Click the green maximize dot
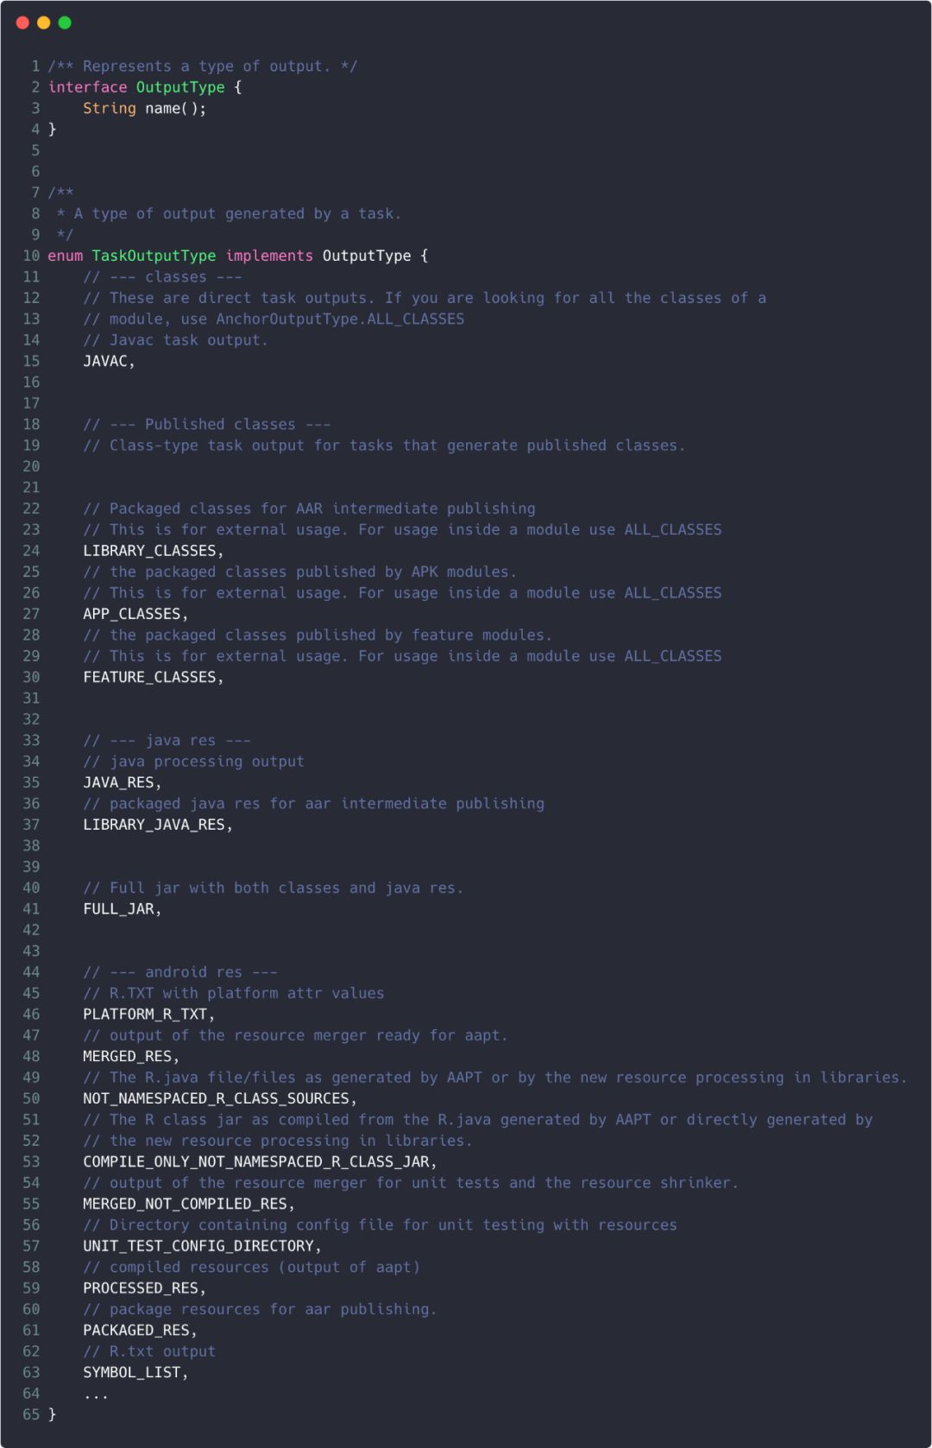The image size is (932, 1448). [65, 22]
